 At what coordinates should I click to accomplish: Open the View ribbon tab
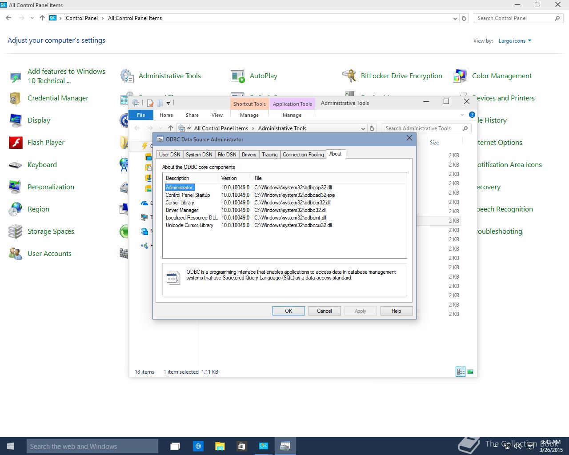217,115
